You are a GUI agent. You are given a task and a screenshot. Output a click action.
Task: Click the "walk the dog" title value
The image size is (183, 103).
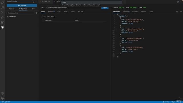pyautogui.click(x=134, y=22)
